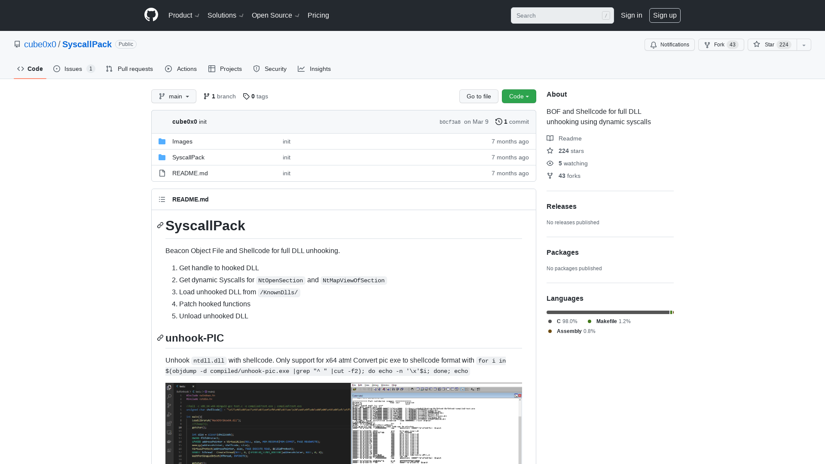Open the star lists dropdown arrow
Image resolution: width=825 pixels, height=464 pixels.
coord(804,45)
